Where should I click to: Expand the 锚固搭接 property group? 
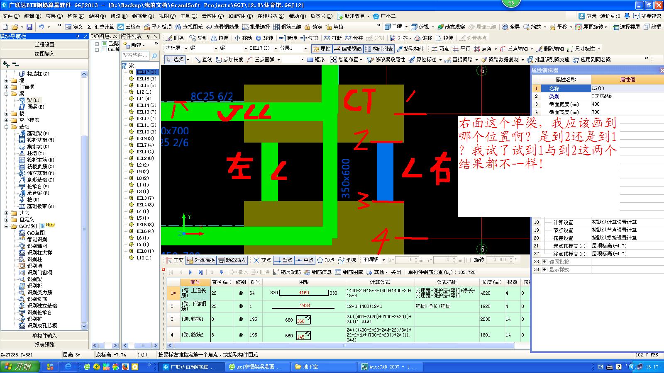click(x=545, y=262)
